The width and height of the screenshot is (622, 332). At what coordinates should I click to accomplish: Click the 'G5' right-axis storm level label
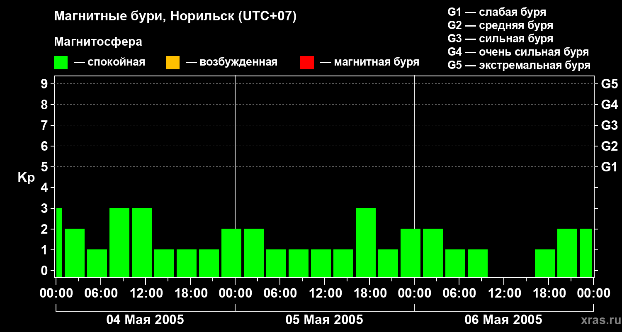[609, 84]
